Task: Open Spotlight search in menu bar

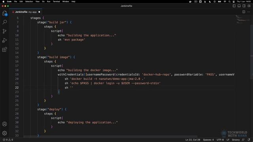Action: tap(229, 2)
